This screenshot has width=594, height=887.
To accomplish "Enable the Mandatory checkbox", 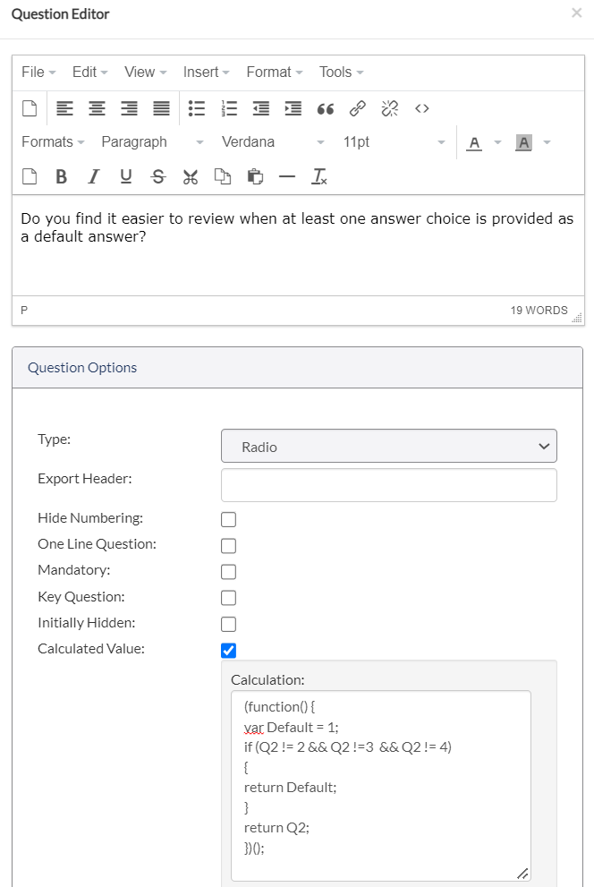I will click(228, 571).
